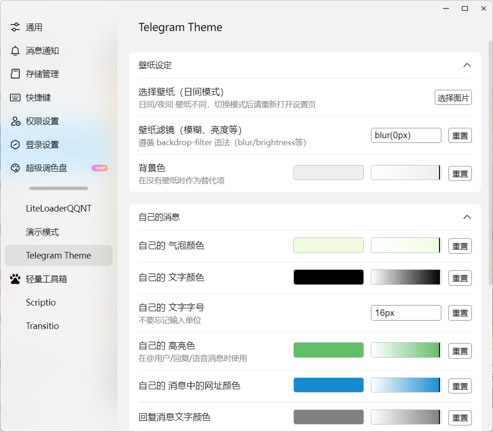Image resolution: width=493 pixels, height=432 pixels.
Task: Reset 消息中的网址颜色
Action: pos(460,386)
